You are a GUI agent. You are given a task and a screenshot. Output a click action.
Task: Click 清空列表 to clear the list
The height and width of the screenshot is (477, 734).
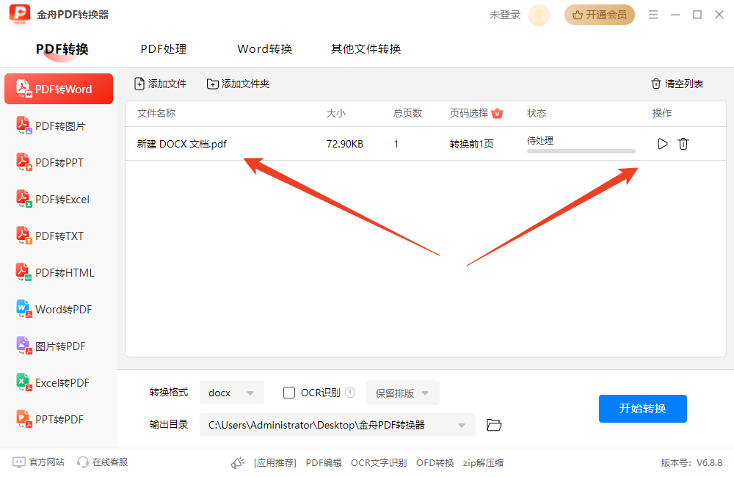(x=677, y=84)
